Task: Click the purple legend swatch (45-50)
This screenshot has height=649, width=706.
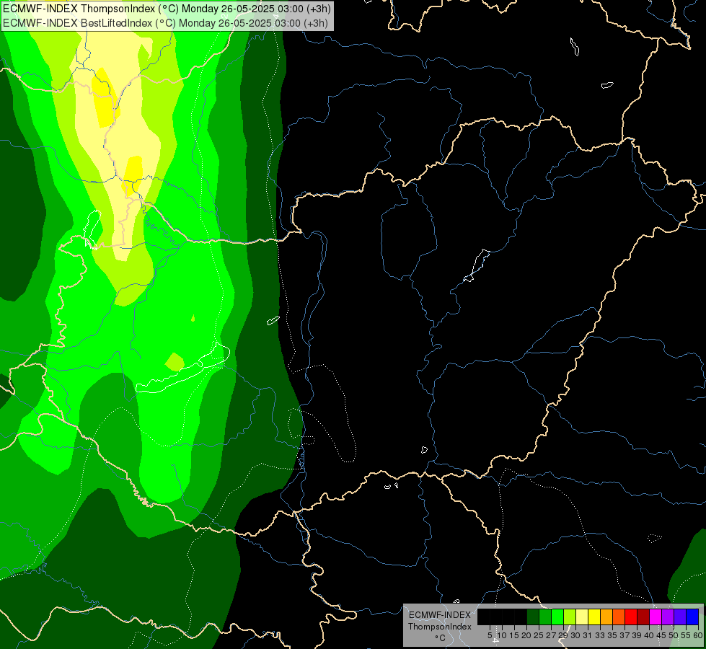Action: click(x=668, y=617)
